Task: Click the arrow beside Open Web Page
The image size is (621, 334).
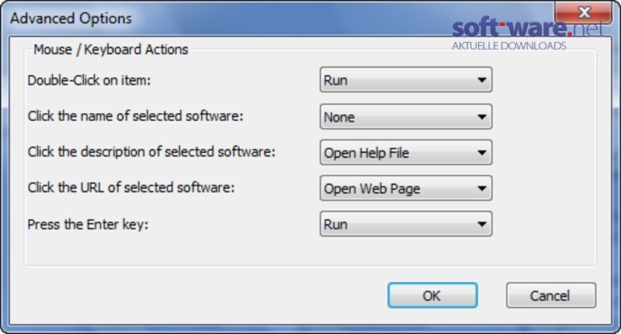Action: pyautogui.click(x=481, y=188)
